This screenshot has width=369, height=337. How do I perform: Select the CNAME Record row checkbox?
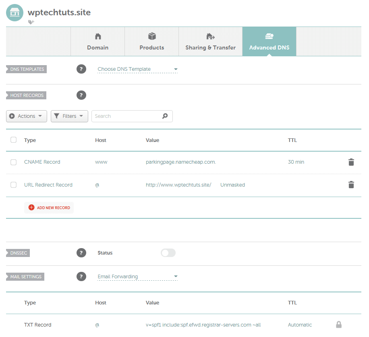pyautogui.click(x=14, y=162)
